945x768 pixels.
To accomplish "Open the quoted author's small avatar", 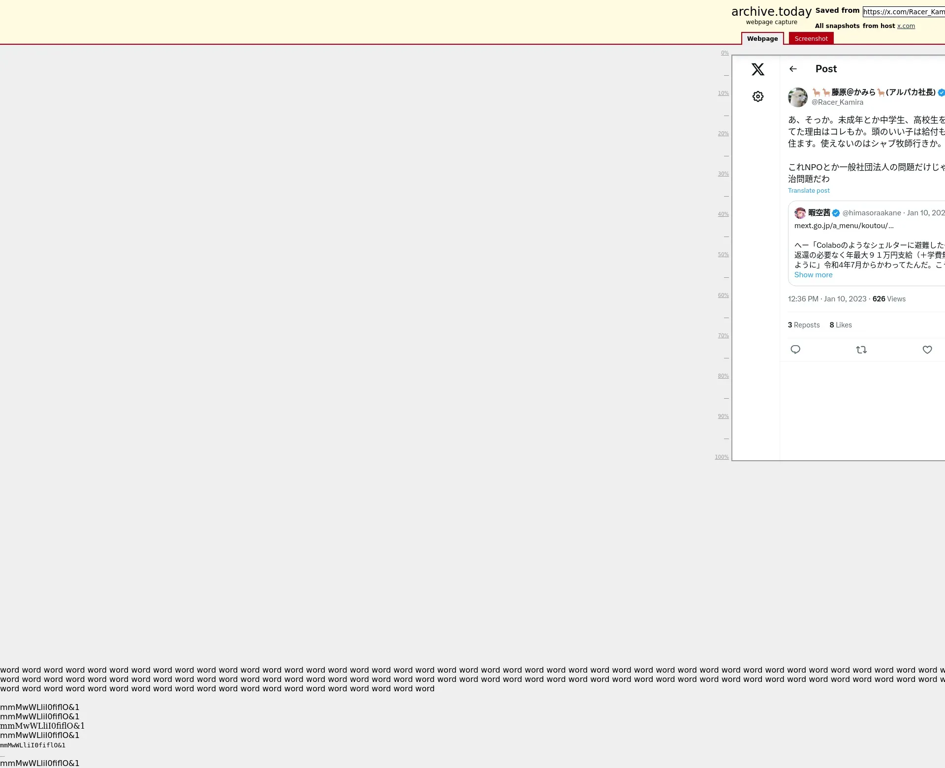I will pyautogui.click(x=800, y=213).
